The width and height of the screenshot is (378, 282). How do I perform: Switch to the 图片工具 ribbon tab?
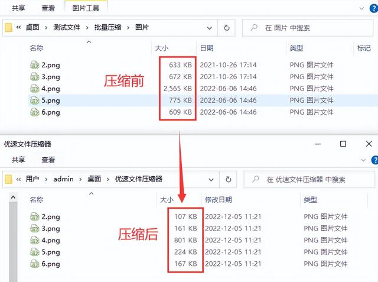tap(86, 8)
